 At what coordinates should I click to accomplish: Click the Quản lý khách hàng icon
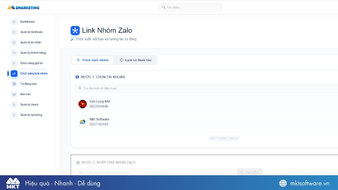[x=14, y=53]
